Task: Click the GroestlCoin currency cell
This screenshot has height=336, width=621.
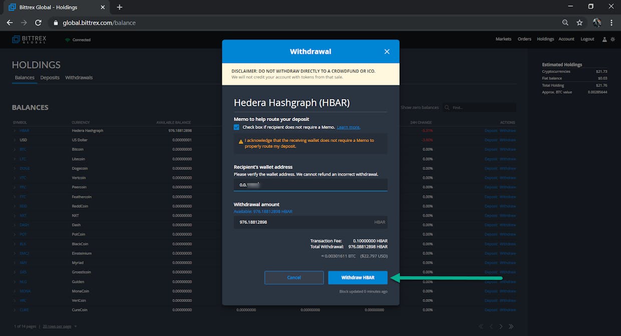Action: [x=82, y=272]
